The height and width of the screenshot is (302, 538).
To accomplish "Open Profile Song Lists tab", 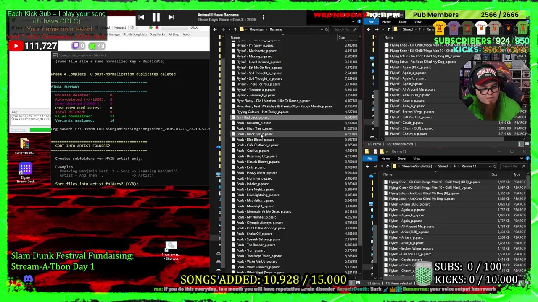I will 135,34.
